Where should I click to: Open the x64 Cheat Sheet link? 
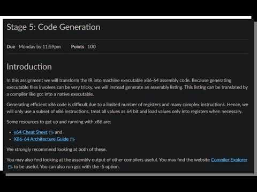[x=31, y=132]
